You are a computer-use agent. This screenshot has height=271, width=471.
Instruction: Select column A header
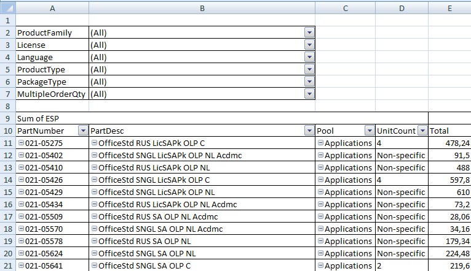[52, 8]
